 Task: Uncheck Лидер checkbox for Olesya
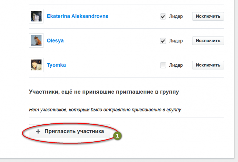163,41
